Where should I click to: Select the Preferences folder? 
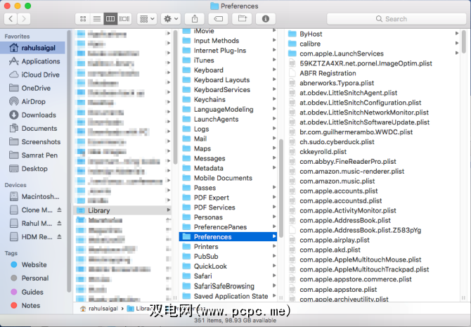228,237
